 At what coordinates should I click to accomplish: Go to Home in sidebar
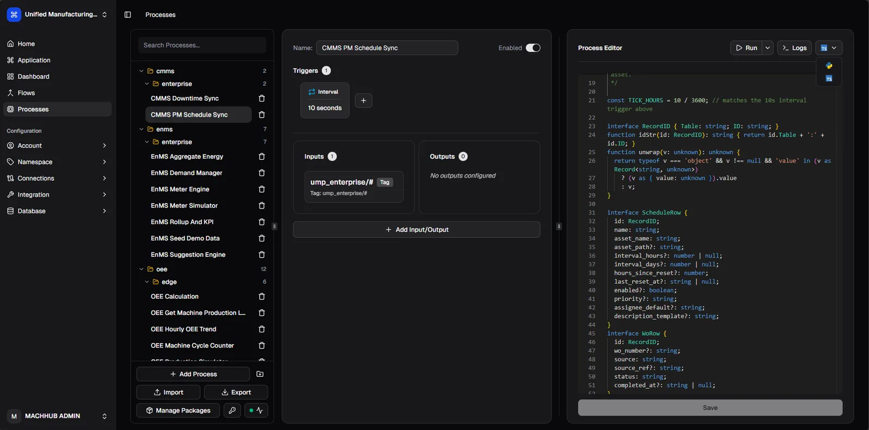click(57, 44)
